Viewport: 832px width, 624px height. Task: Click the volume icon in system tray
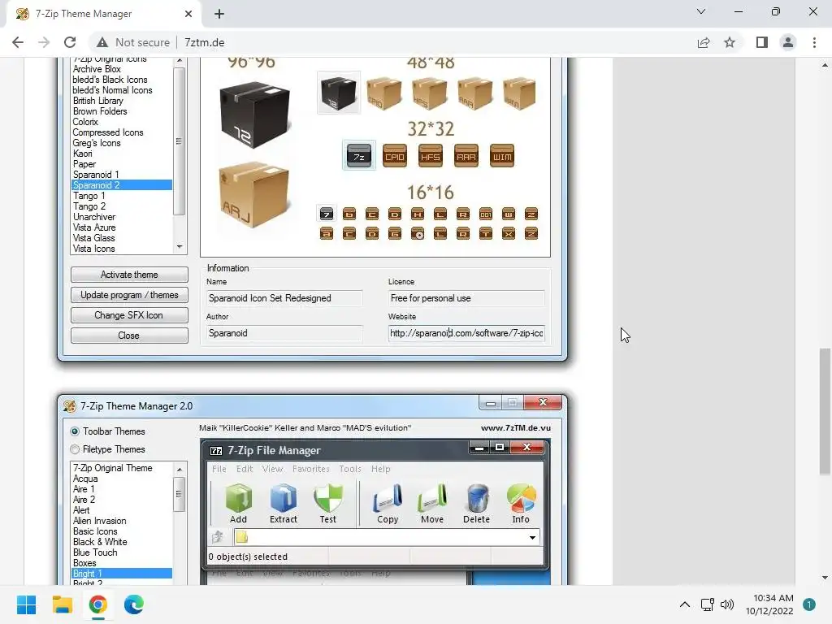727,604
